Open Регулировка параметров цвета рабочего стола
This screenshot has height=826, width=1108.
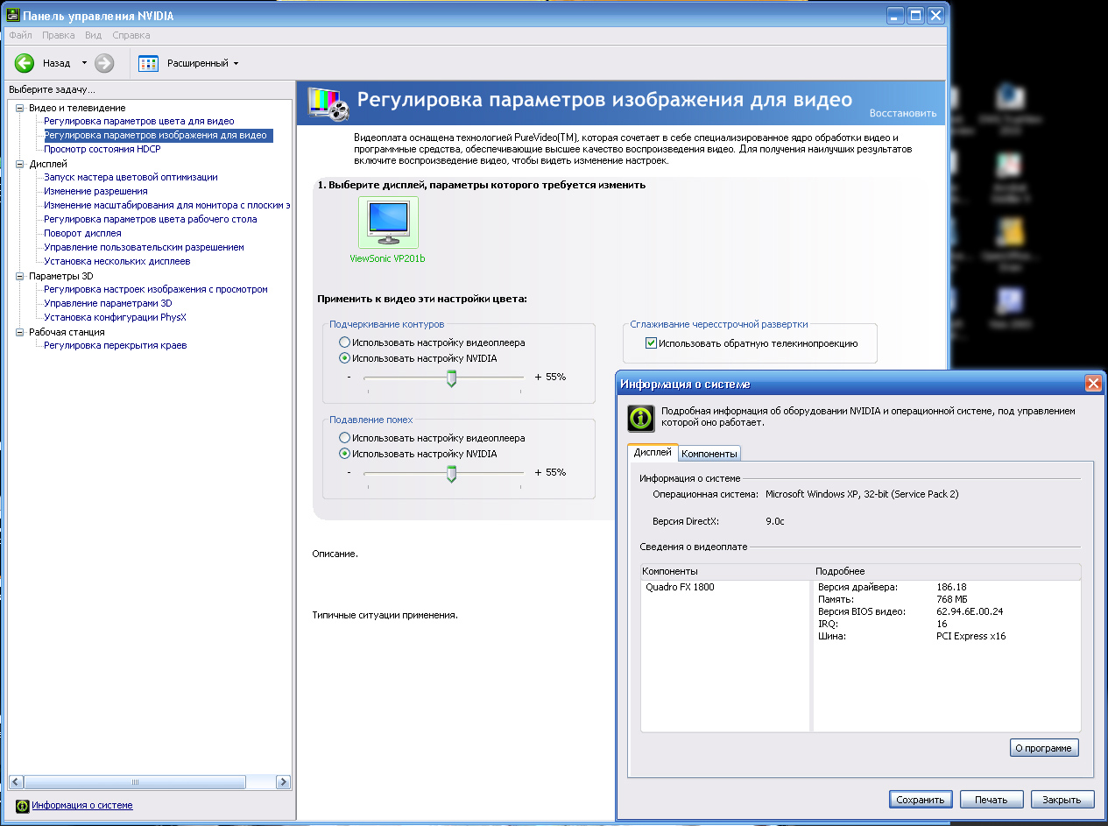pyautogui.click(x=151, y=219)
